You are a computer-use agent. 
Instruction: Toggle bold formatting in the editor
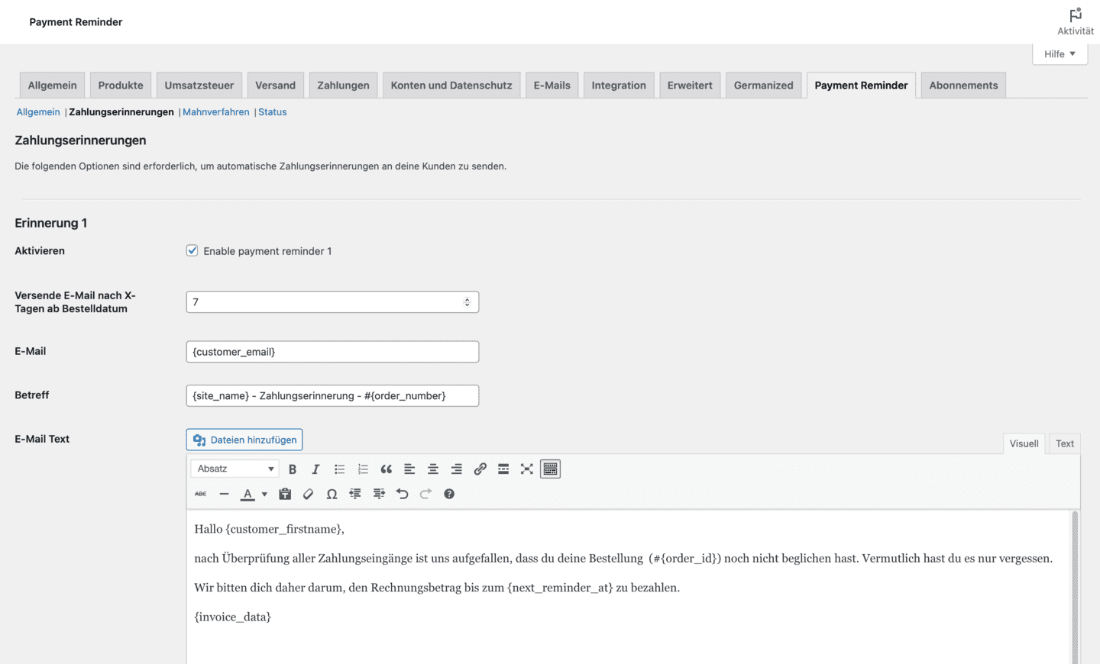(293, 469)
